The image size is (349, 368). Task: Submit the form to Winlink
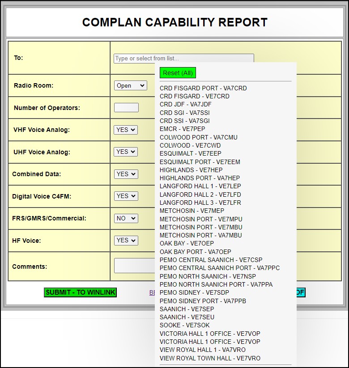click(80, 292)
